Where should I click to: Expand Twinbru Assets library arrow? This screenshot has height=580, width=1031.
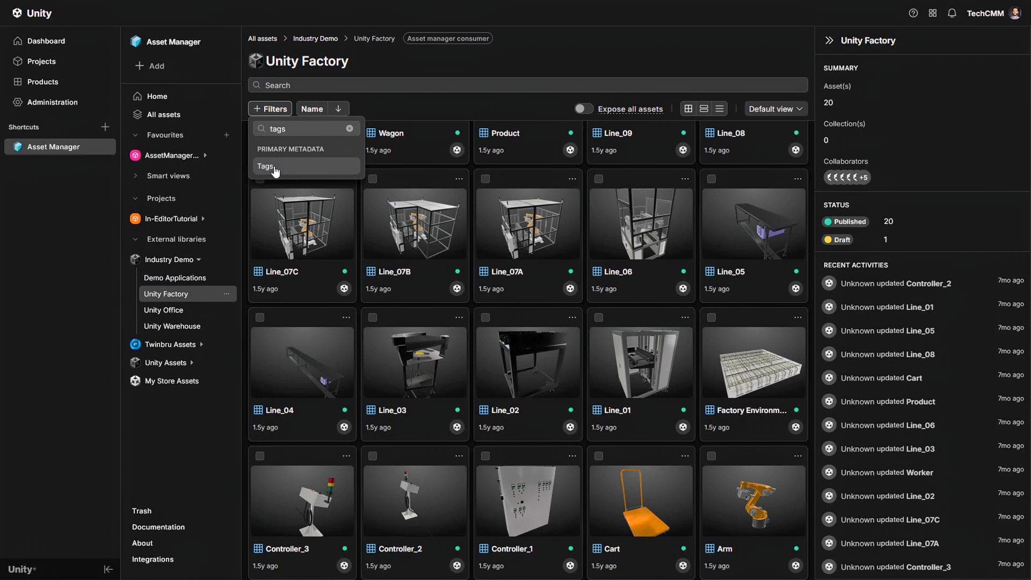201,344
